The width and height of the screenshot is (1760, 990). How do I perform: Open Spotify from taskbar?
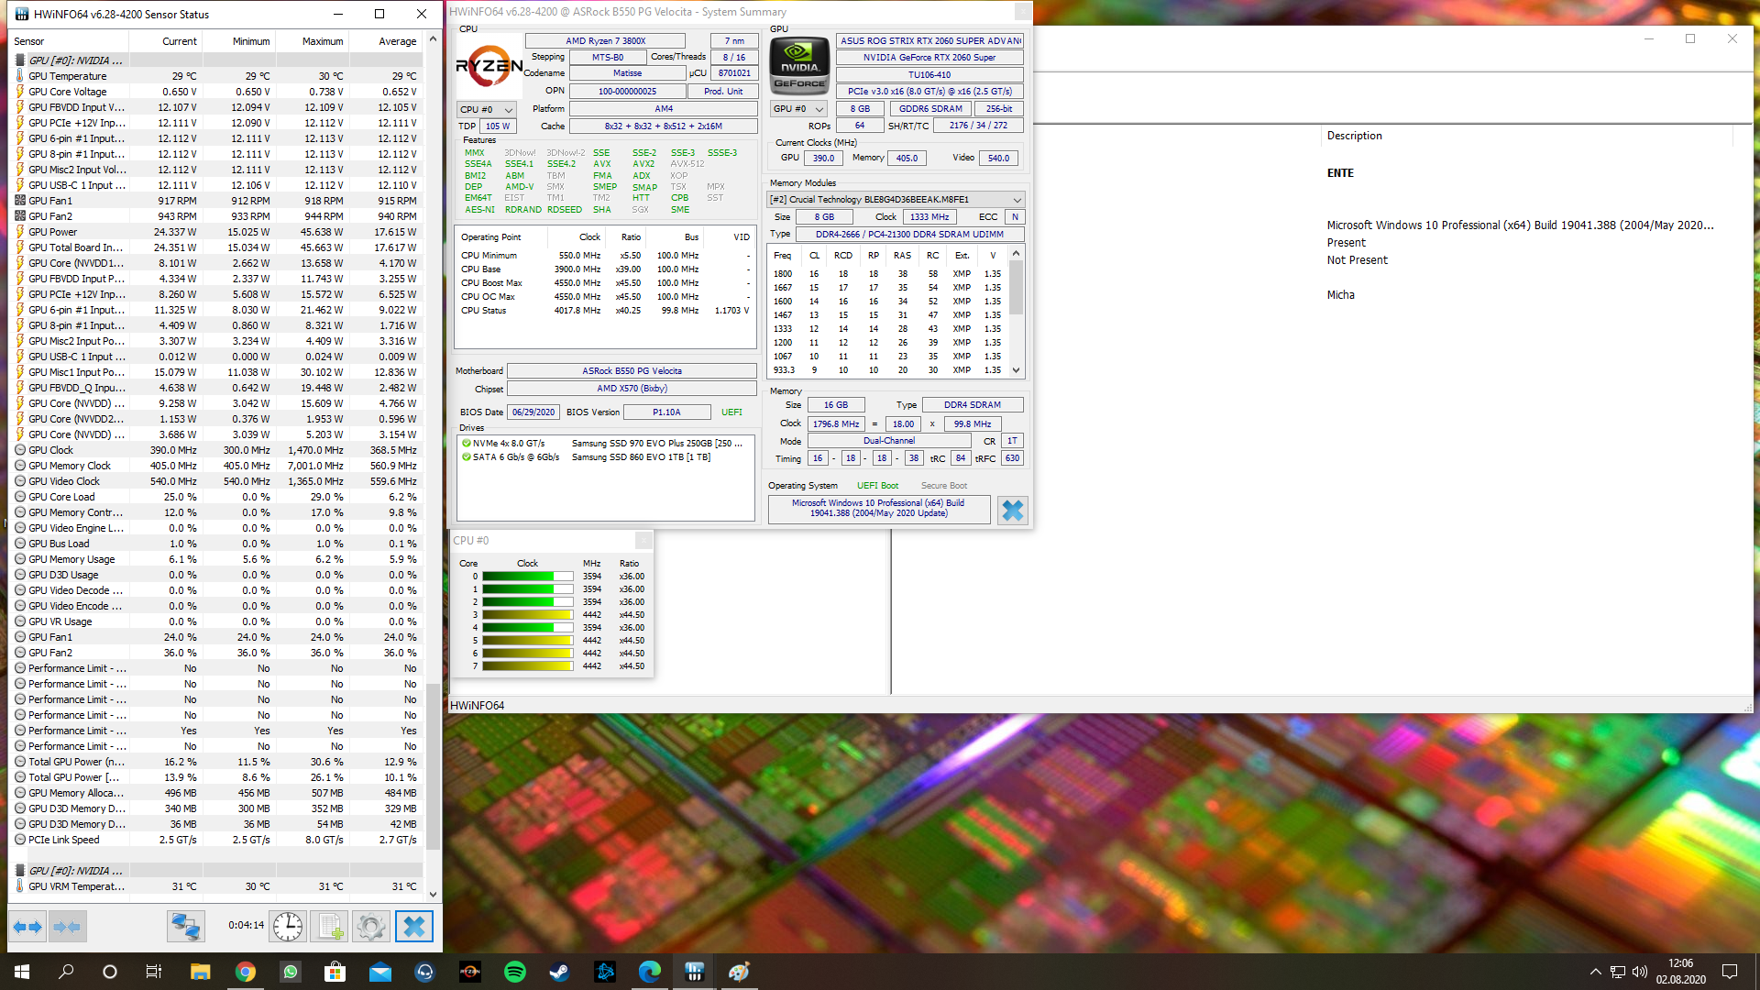pyautogui.click(x=515, y=972)
